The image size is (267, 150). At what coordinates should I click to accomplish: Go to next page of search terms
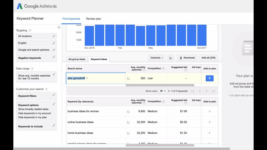pyautogui.click(x=207, y=91)
